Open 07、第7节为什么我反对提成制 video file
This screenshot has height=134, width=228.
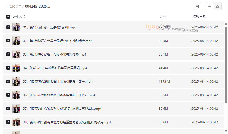62,108
